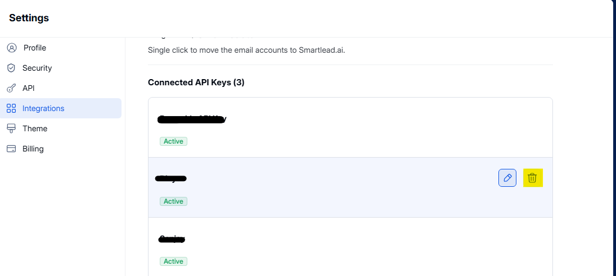
Task: Click the Connected API Keys (3) heading
Action: coord(196,82)
